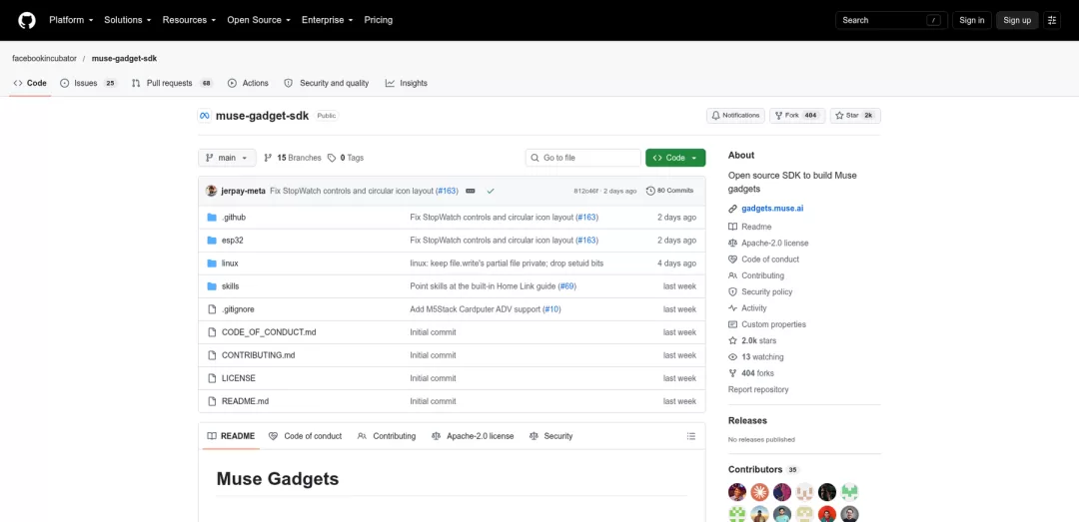Select the Contributing README tab
1079x522 pixels.
pos(387,436)
